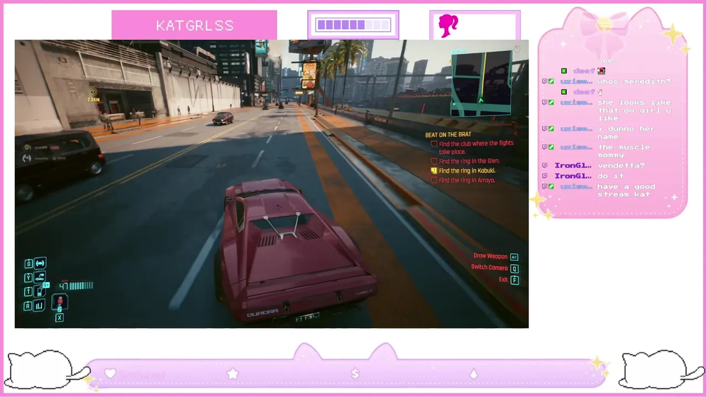Click the radio bars icon next to R

[x=39, y=305]
